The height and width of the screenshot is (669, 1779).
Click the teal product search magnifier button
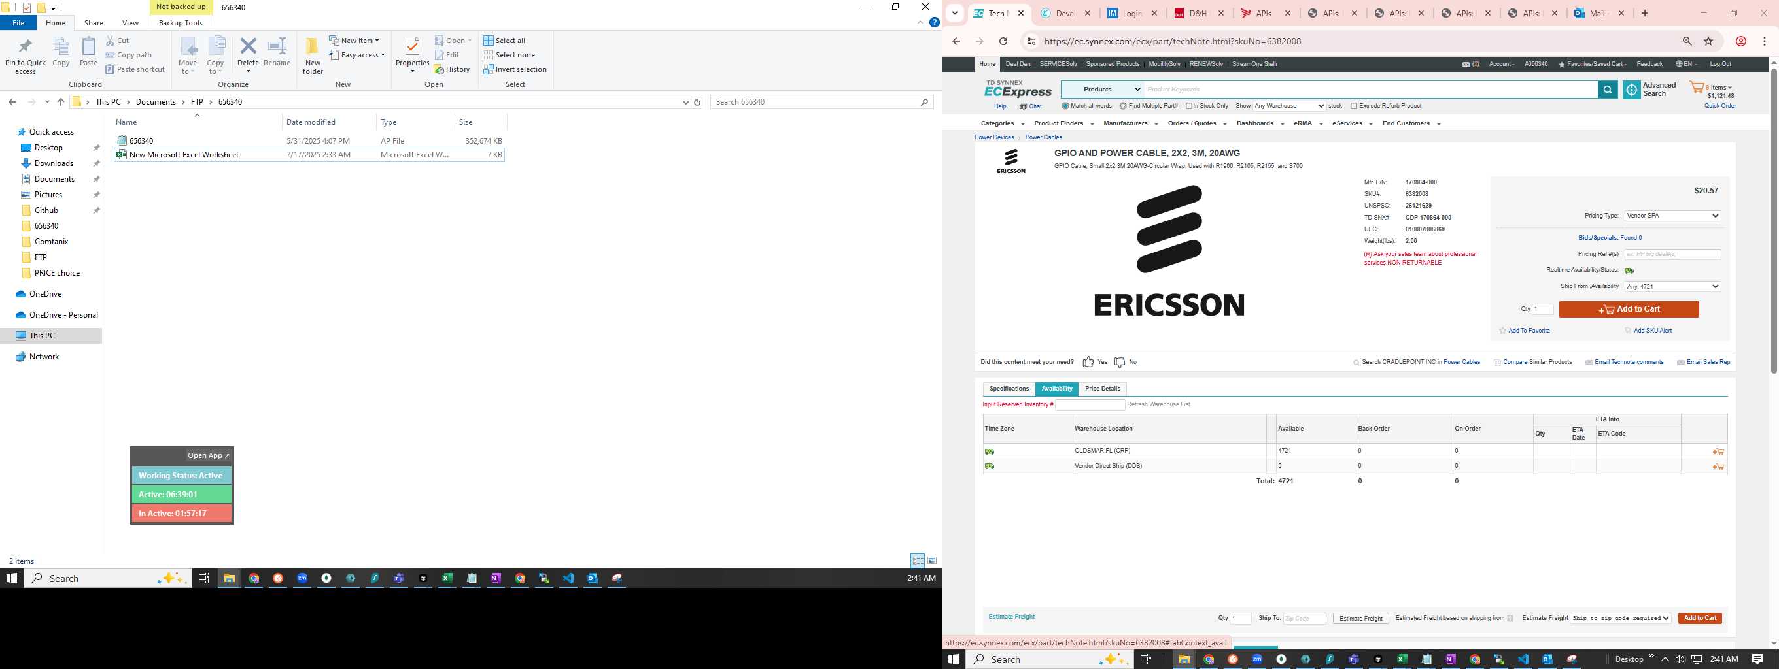click(x=1608, y=90)
